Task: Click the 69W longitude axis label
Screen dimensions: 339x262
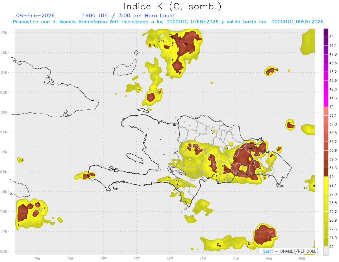Action: point(269,258)
